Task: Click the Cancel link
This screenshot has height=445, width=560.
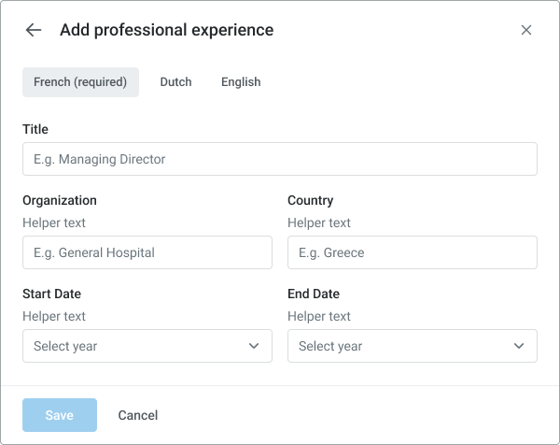Action: click(x=138, y=415)
